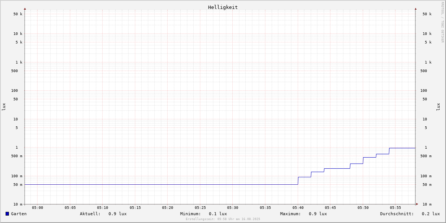
Task: Click the Durchschnitt 0.2 lux value
Action: click(x=431, y=214)
